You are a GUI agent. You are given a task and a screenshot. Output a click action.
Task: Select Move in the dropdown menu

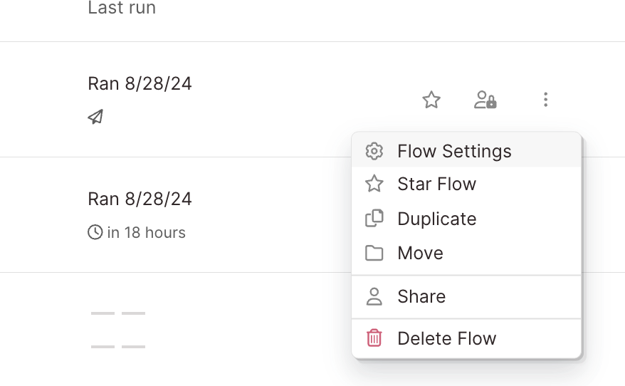(x=466, y=254)
